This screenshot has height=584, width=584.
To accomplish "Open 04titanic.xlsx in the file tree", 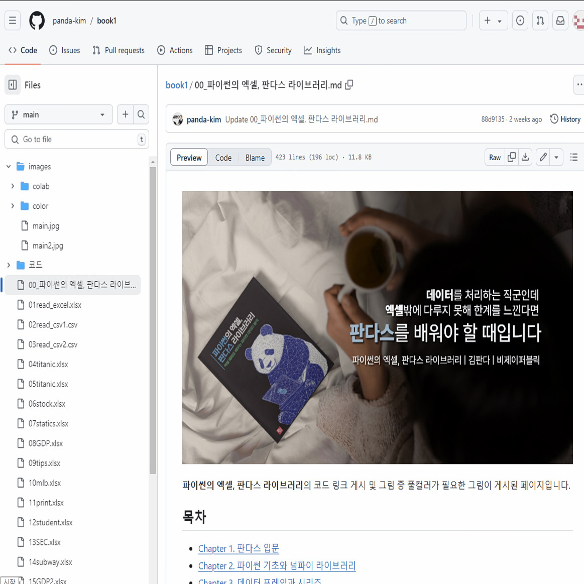I will (48, 364).
